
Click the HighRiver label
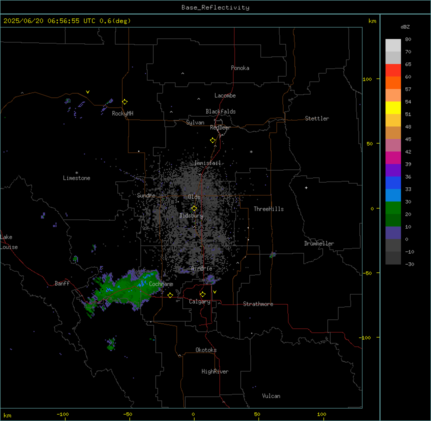(215, 371)
